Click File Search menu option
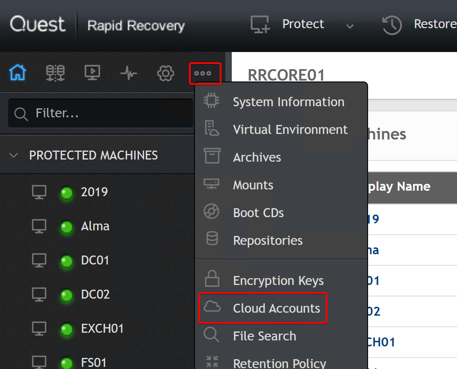Screen dimensions: 457x369 click(x=264, y=336)
